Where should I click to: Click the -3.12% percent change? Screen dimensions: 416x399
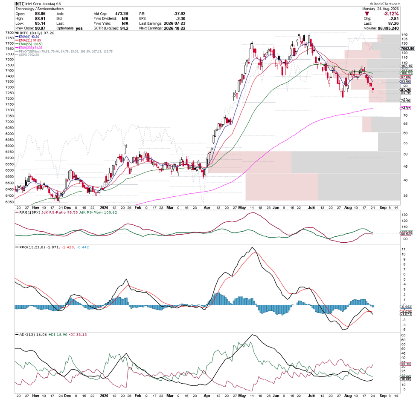[x=391, y=14]
